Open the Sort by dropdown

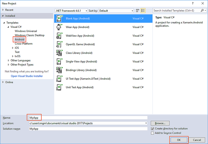tap(116, 11)
